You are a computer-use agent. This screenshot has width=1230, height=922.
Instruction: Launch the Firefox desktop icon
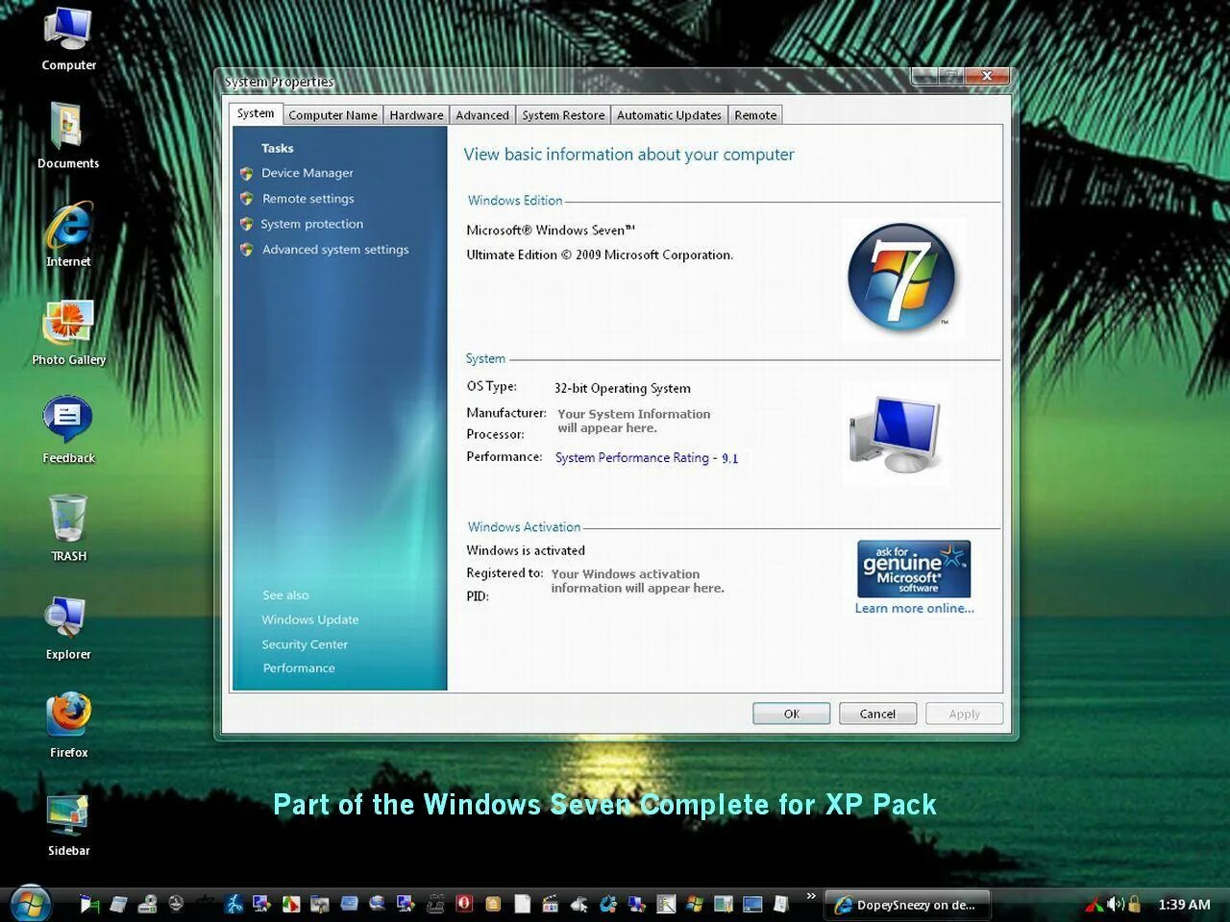[x=68, y=725]
